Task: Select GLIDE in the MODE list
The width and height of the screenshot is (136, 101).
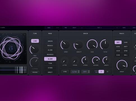Action: point(50,50)
